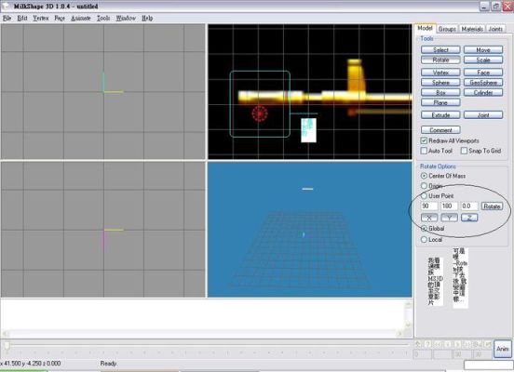Enable animation mode with Anim button
The height and width of the screenshot is (372, 514).
pos(503,349)
